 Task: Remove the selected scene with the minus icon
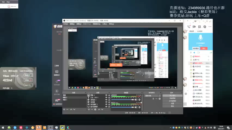(67, 109)
